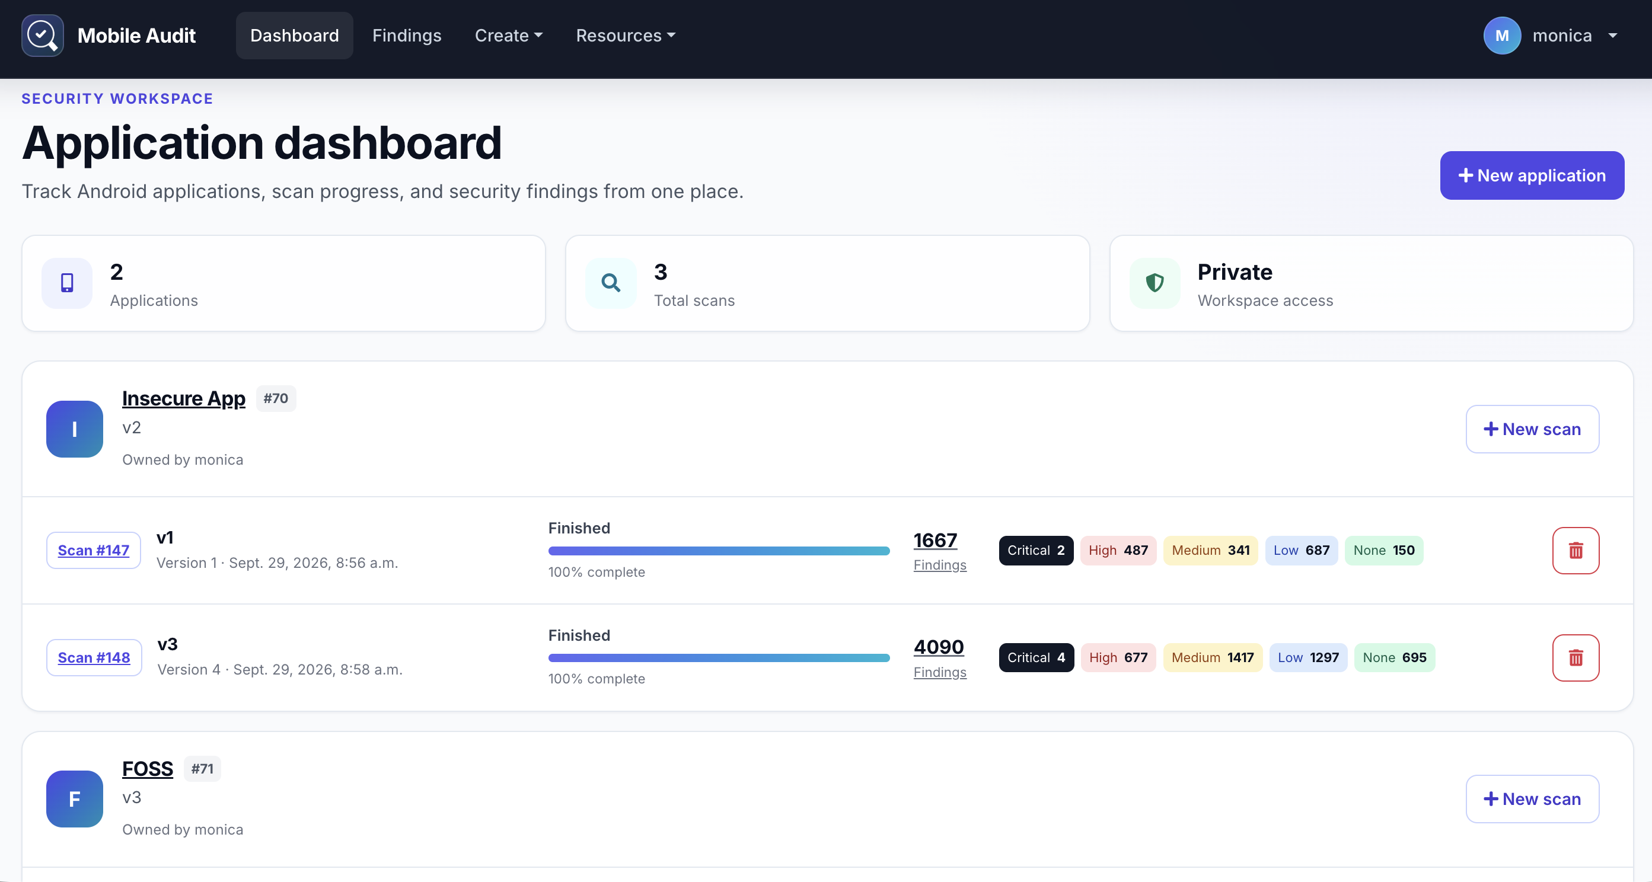Screen dimensions: 1652x882
Task: Click the Low 1297 badge
Action: click(x=1308, y=658)
